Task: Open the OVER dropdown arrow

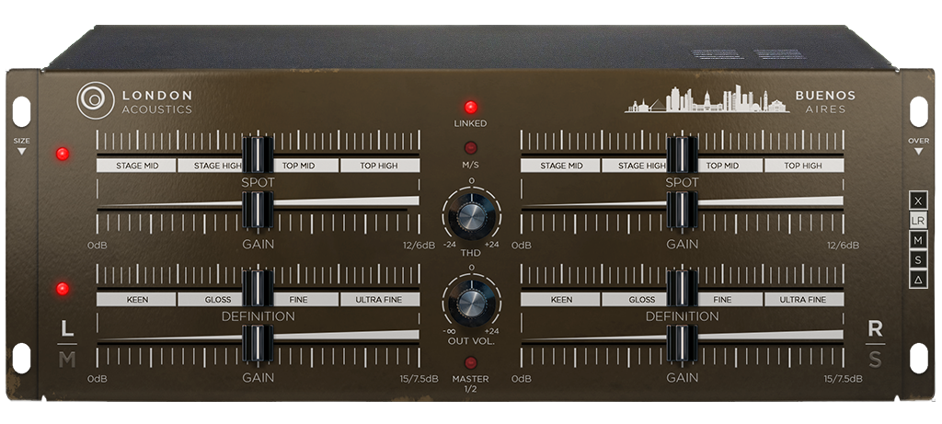Action: pyautogui.click(x=917, y=151)
